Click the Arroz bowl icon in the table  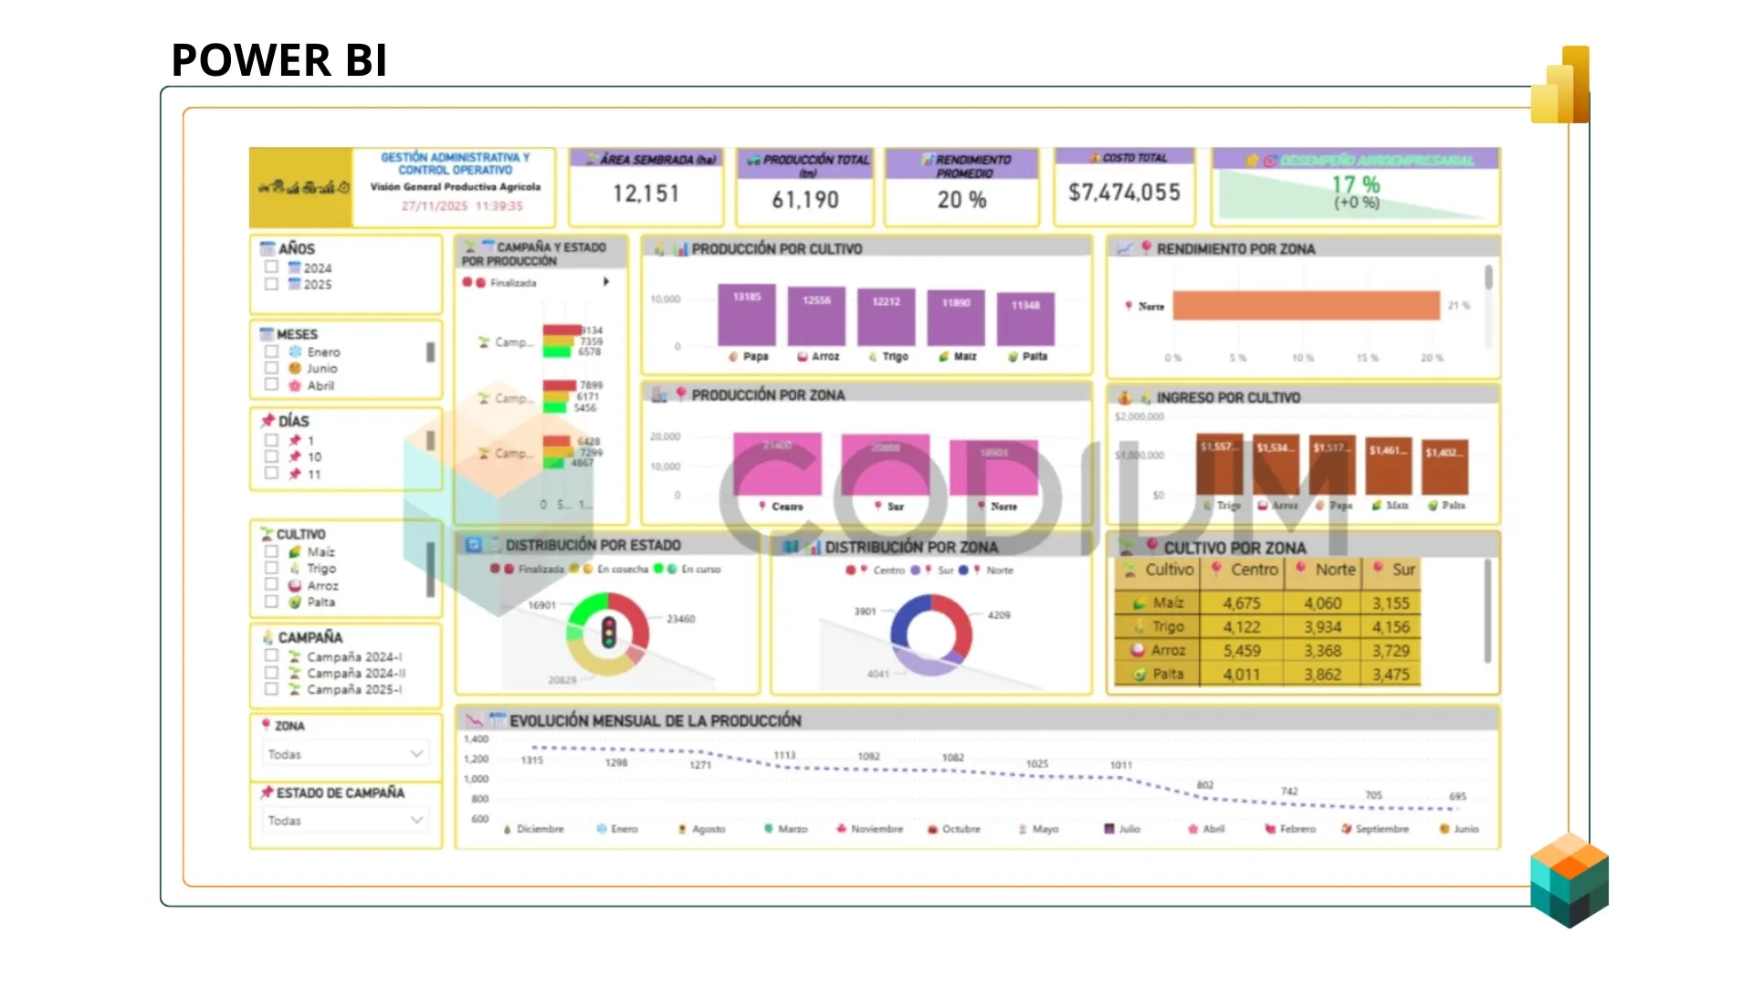coord(1138,651)
